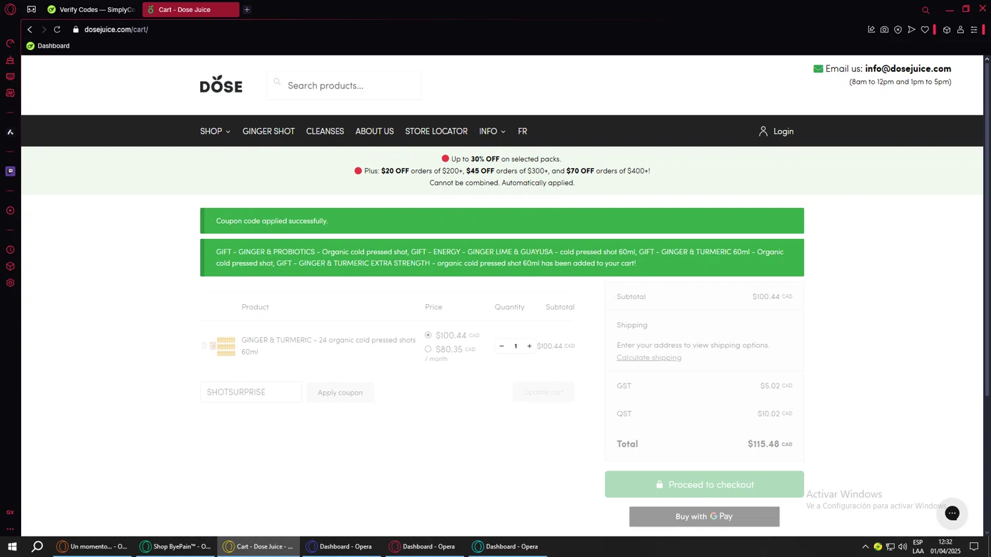Select the $100.44 one-time price option
The height and width of the screenshot is (557, 991).
tap(428, 335)
